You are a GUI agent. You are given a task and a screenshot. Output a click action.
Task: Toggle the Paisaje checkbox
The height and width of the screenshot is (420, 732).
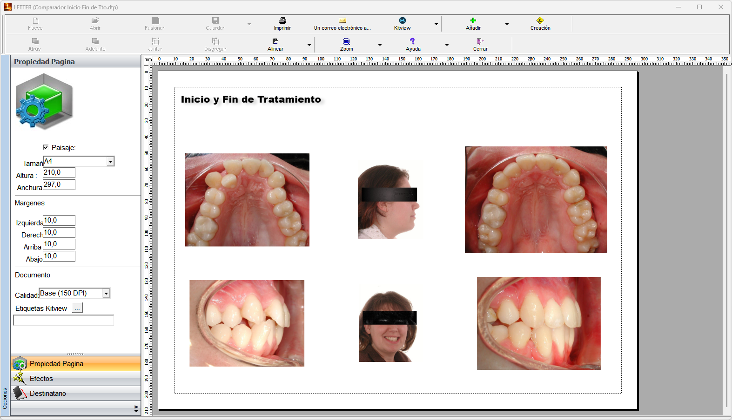[x=46, y=147]
